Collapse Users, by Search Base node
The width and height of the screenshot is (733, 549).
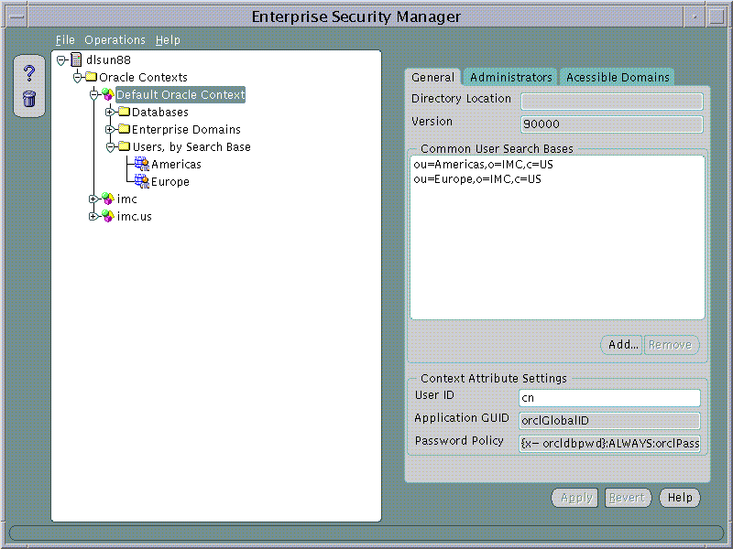click(110, 147)
